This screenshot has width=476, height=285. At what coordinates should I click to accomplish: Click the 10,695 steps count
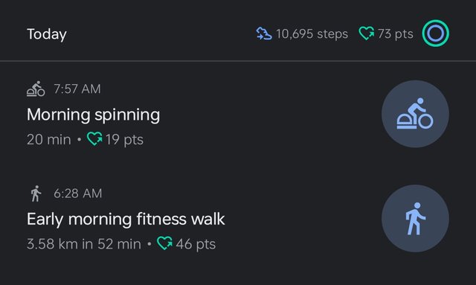click(312, 33)
